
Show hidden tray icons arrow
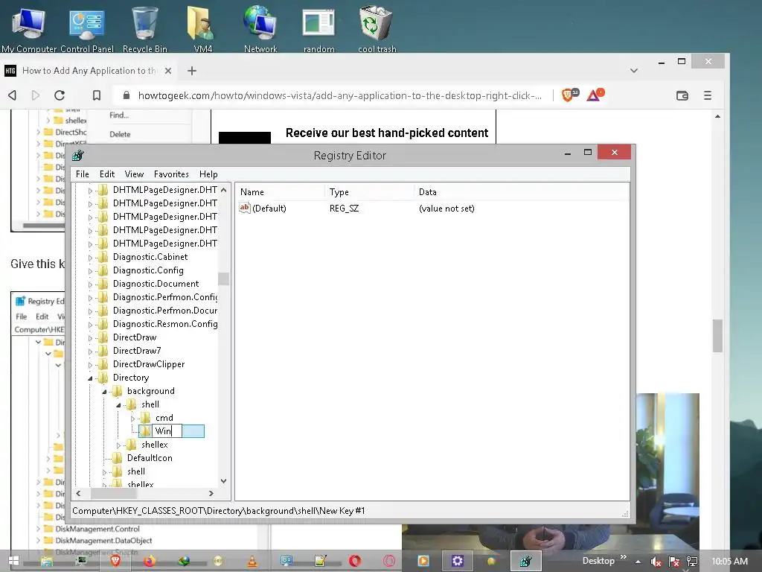click(x=638, y=562)
